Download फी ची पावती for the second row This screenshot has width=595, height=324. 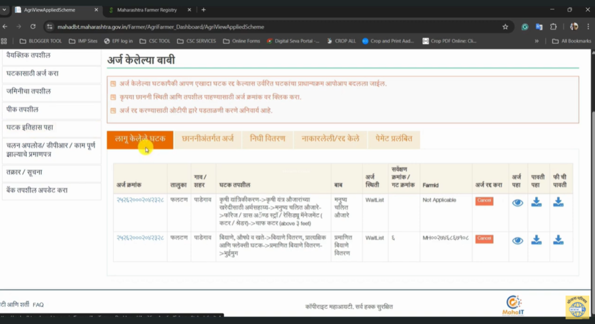click(558, 240)
